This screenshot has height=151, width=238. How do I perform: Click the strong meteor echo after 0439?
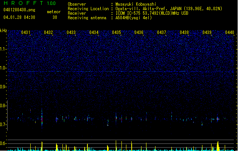[218, 119]
